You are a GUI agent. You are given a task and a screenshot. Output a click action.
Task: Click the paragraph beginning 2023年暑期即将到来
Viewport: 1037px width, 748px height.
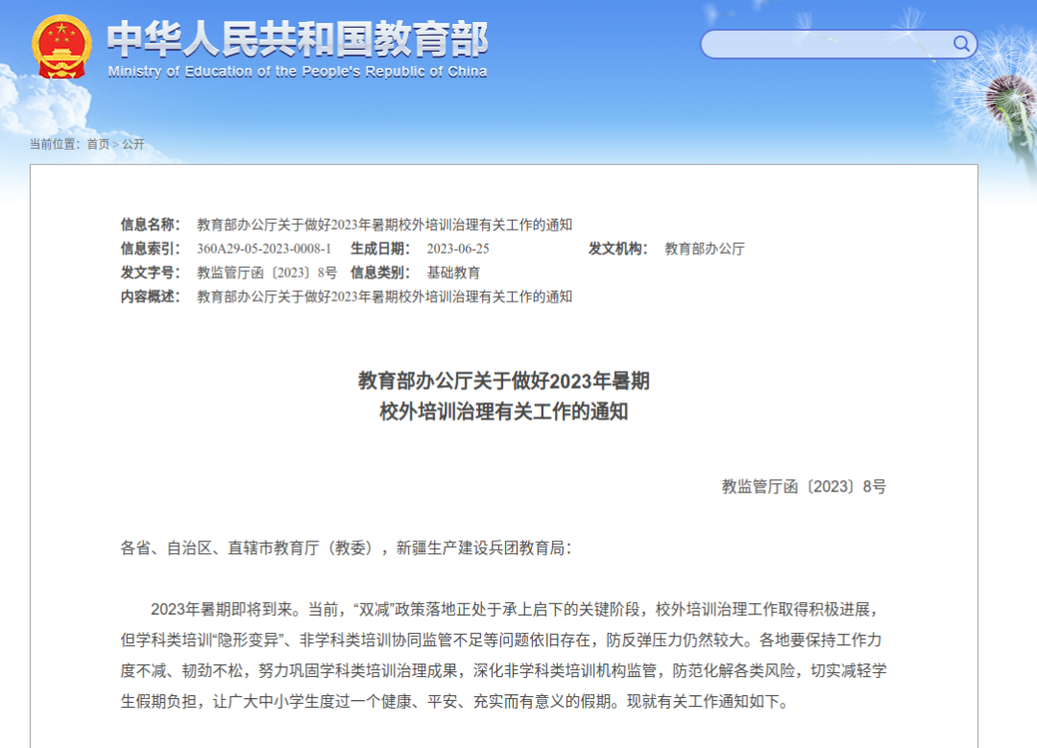(x=504, y=655)
